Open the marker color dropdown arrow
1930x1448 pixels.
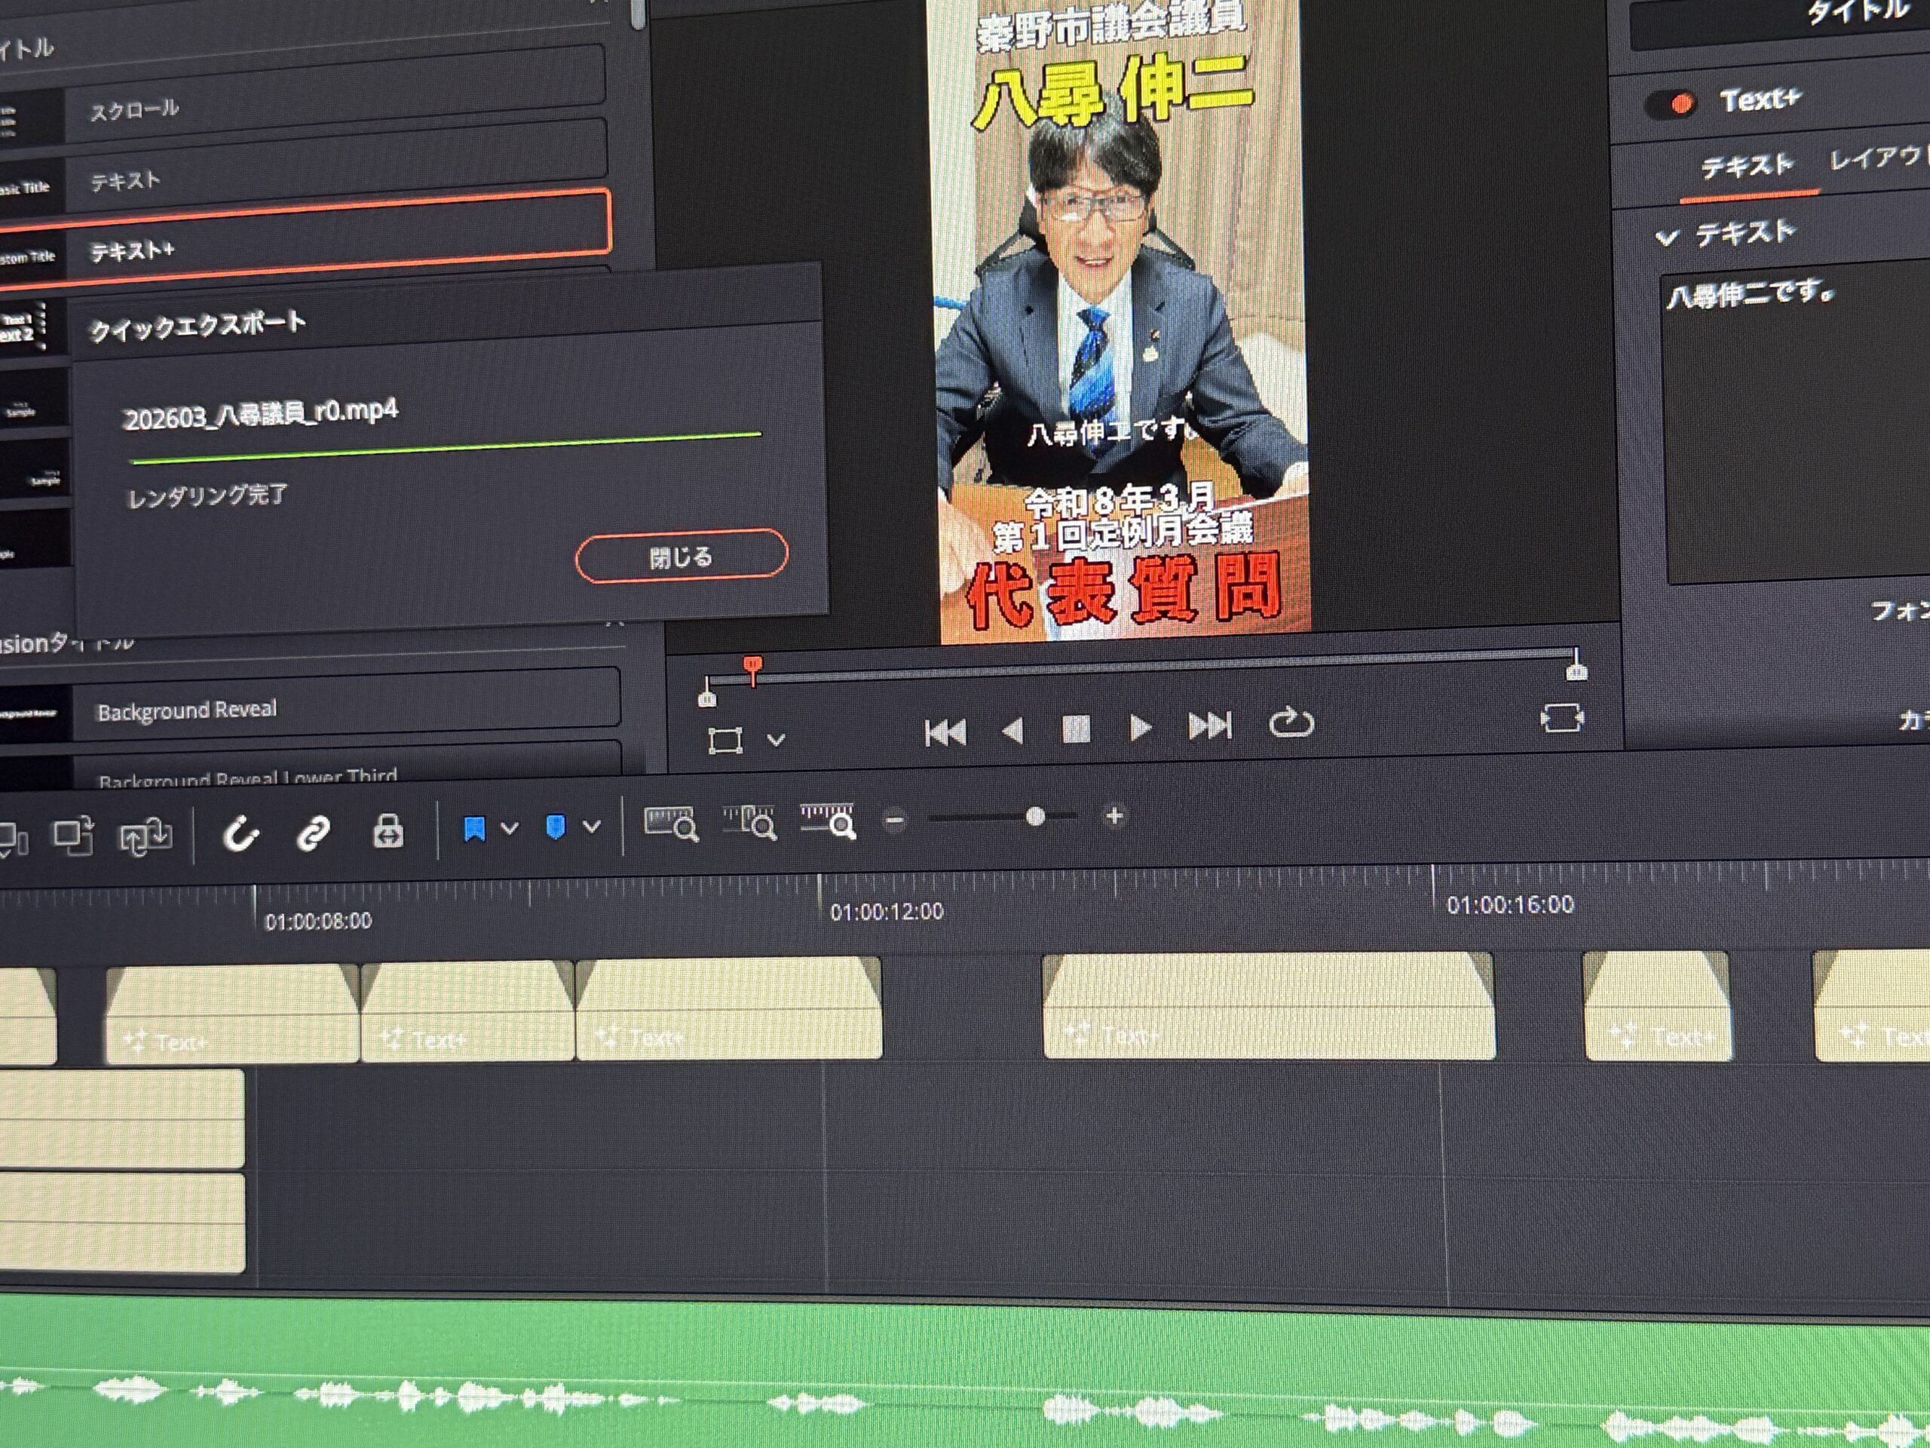(x=592, y=826)
